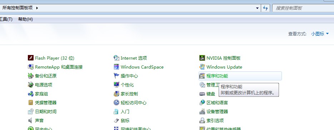Image resolution: width=334 pixels, height=130 pixels.
Task: Open the 声音 link
Action: 39,121
